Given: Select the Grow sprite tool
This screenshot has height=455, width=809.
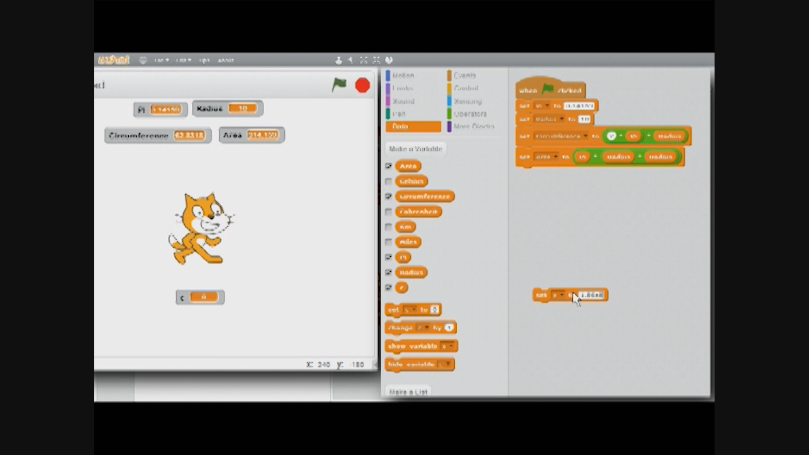Looking at the screenshot, I should click(x=364, y=60).
